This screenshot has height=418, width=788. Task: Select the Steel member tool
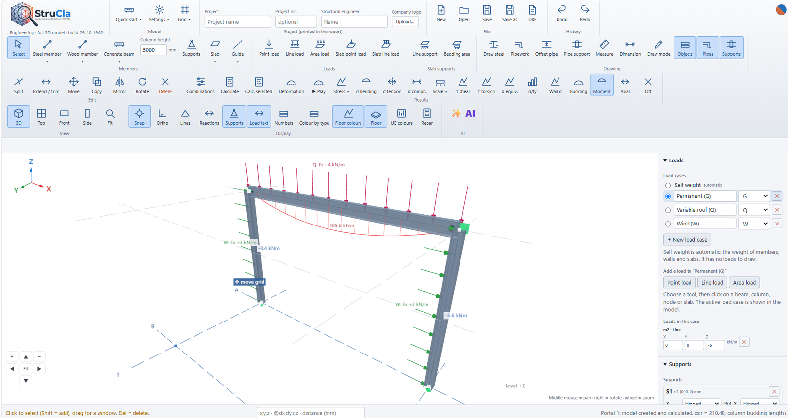47,48
